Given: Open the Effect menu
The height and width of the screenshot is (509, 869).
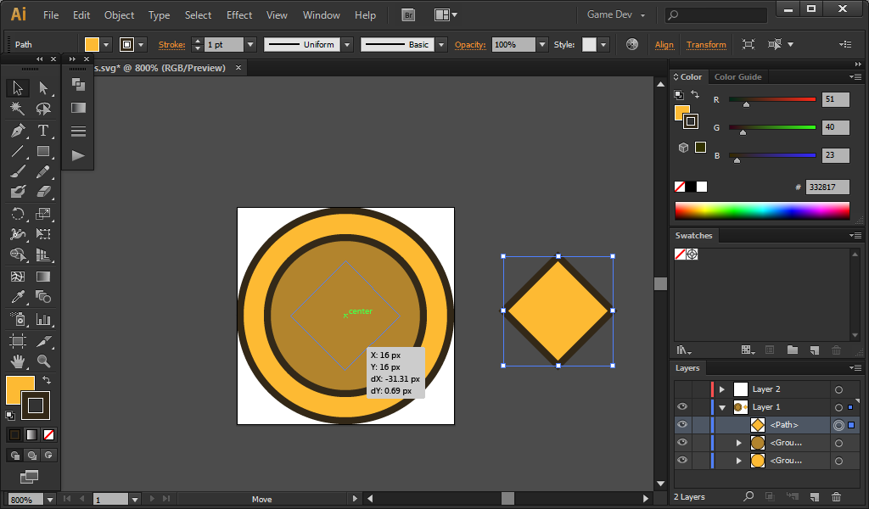Looking at the screenshot, I should [x=239, y=15].
